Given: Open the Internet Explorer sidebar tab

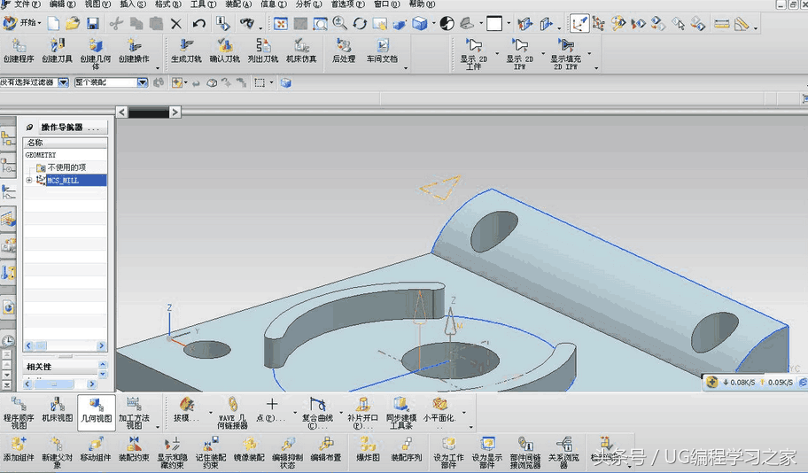Looking at the screenshot, I should coord(8,307).
